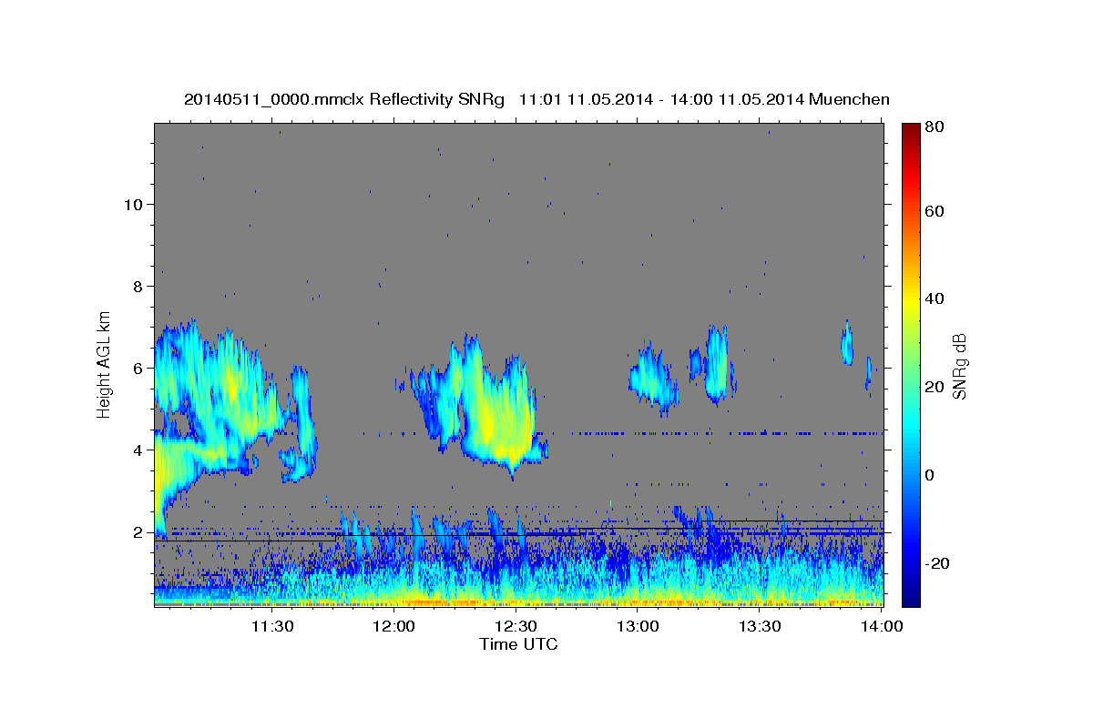
Task: Click the dark blue bottom of the colorbar
Action: point(910,596)
